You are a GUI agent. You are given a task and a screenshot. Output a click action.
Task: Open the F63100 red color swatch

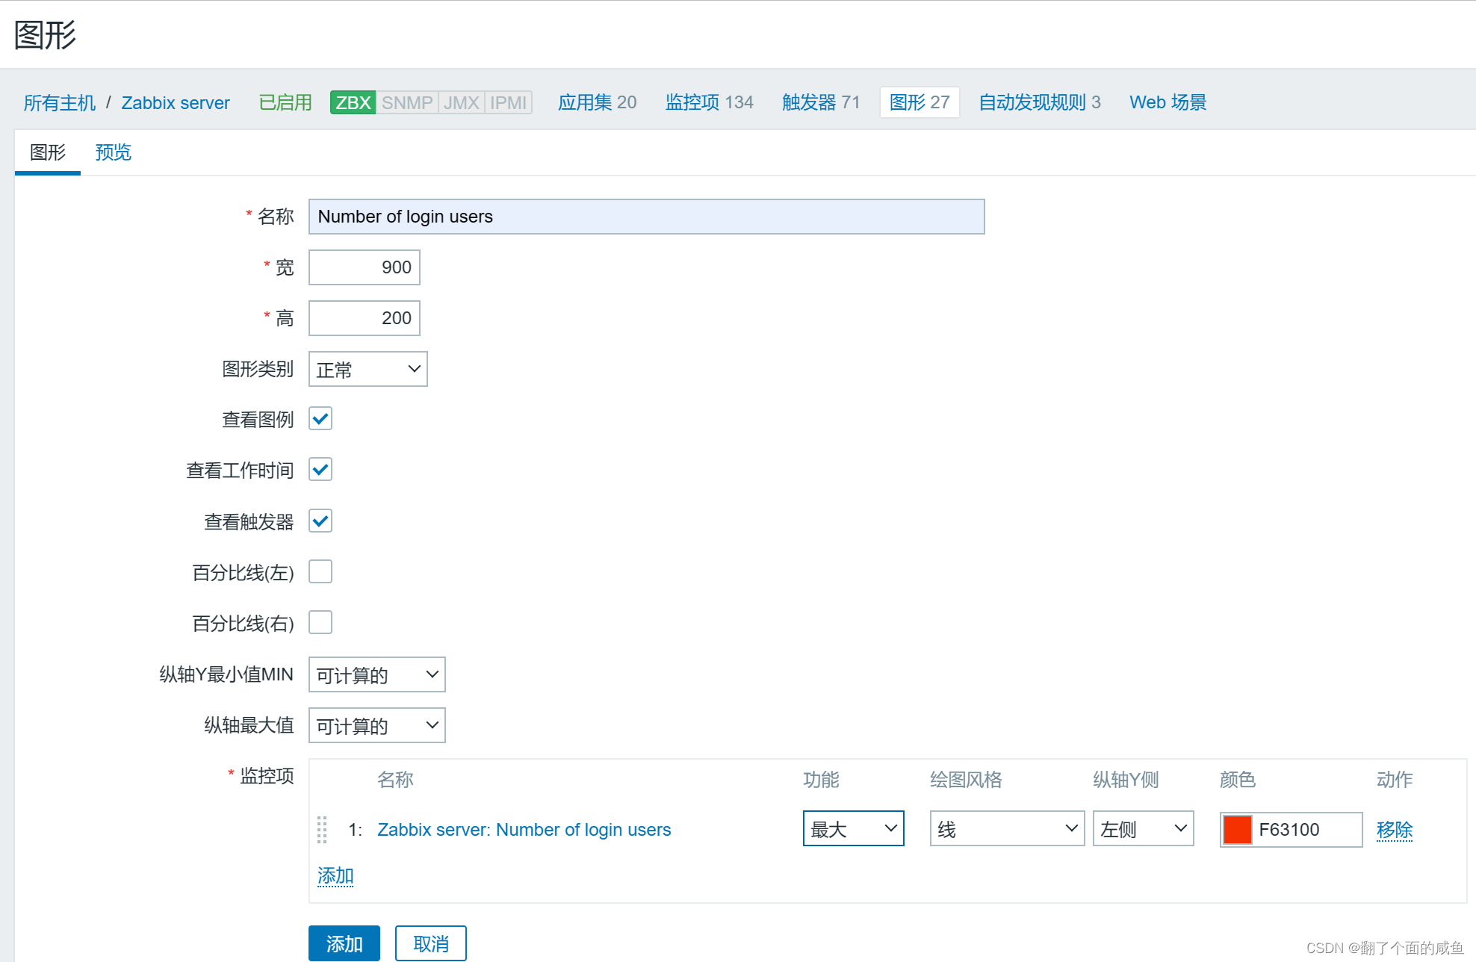pyautogui.click(x=1237, y=829)
